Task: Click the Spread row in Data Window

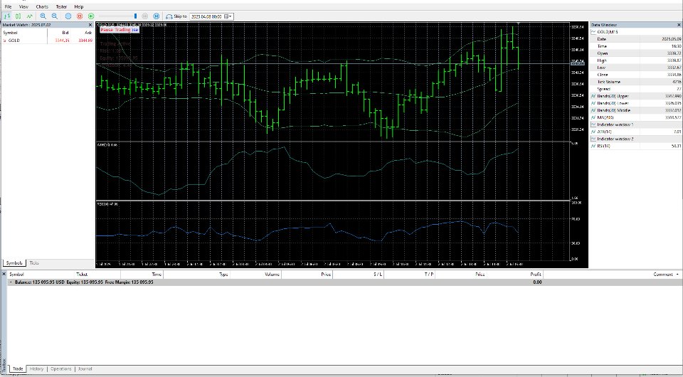Action: tap(636, 89)
